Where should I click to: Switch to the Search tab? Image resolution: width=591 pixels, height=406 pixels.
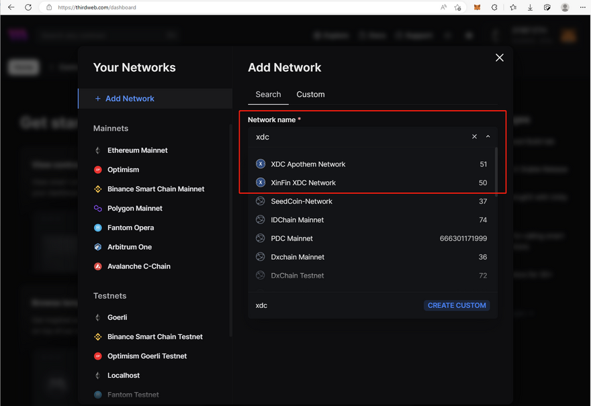point(268,95)
